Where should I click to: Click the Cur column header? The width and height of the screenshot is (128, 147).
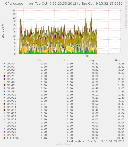[40, 61]
